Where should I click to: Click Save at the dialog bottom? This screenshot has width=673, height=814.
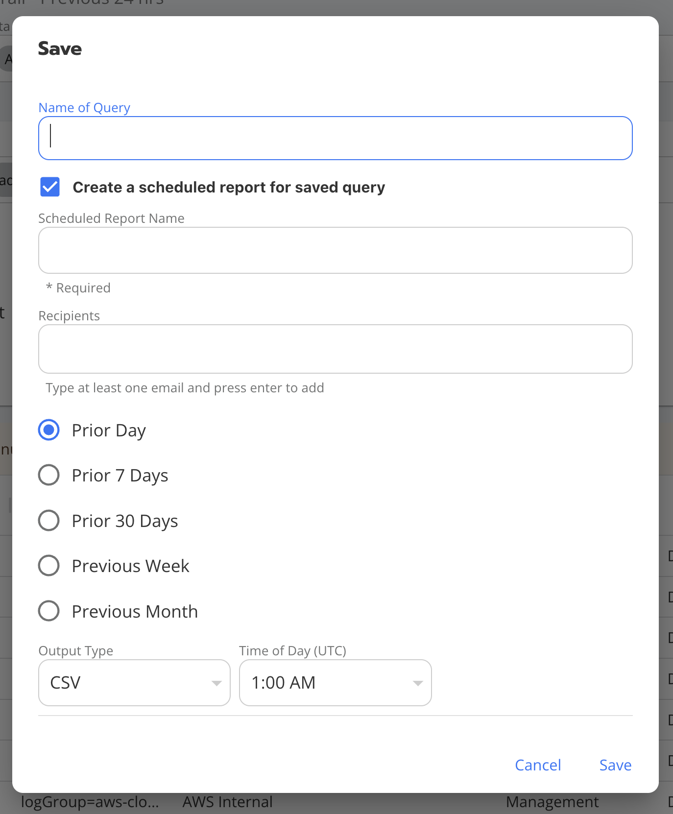[x=615, y=765]
